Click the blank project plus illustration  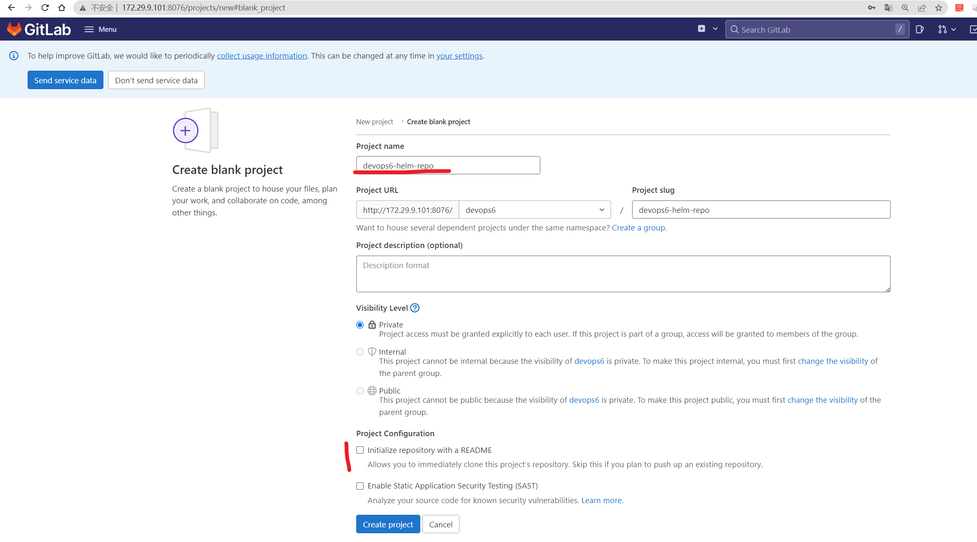(195, 130)
